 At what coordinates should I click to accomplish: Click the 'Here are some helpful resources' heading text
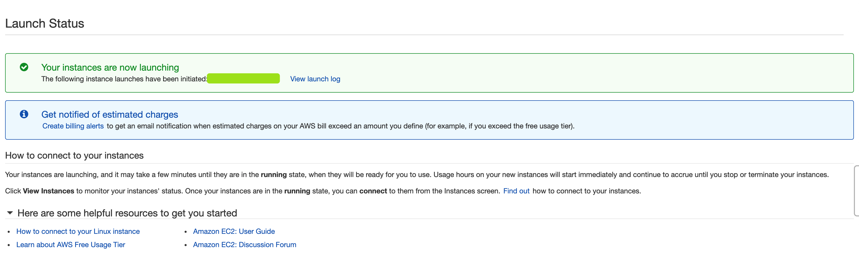(x=127, y=213)
